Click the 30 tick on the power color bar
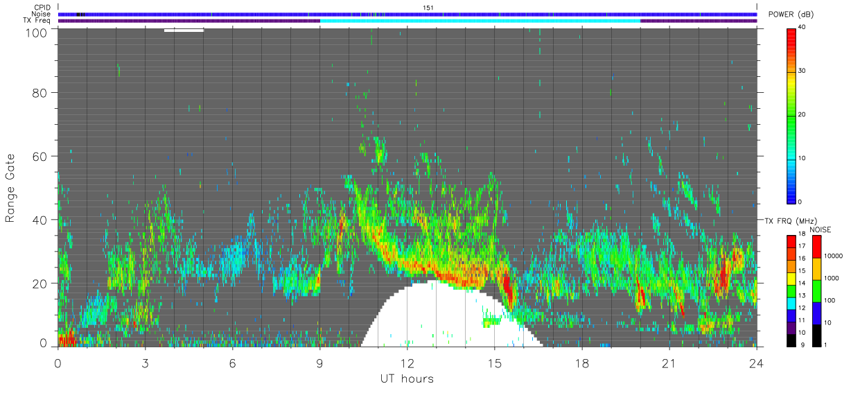Screen dimensions: 851x393 802,71
